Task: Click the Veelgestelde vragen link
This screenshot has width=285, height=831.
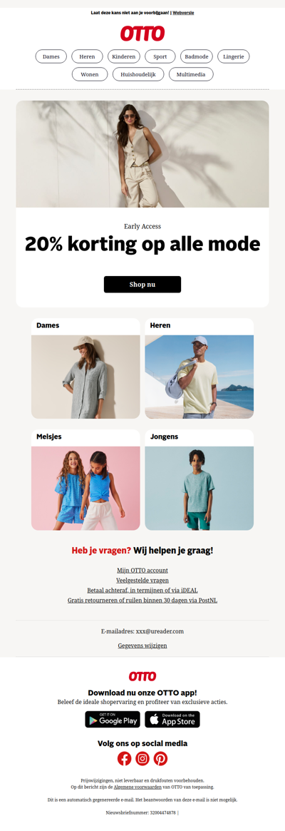Action: [x=142, y=581]
